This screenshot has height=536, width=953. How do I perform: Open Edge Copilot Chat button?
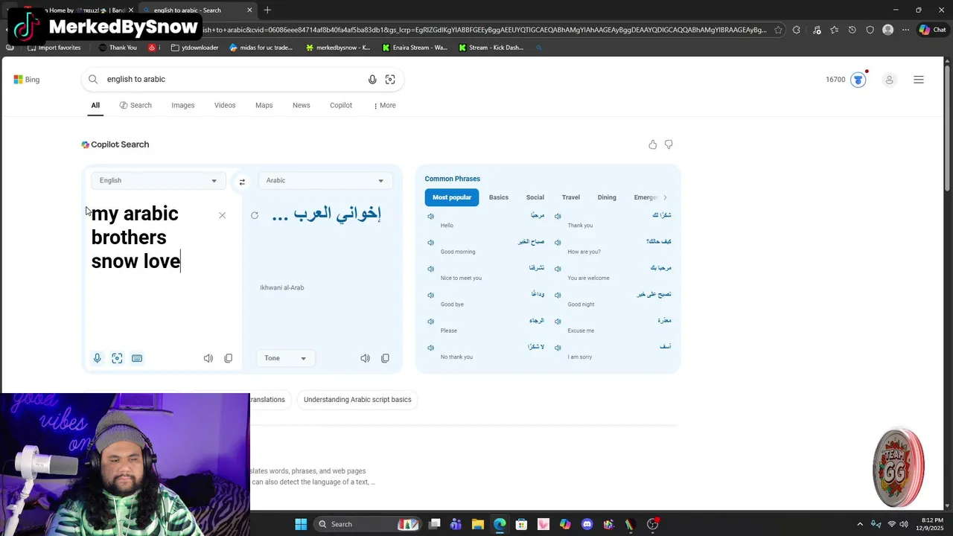tap(933, 30)
